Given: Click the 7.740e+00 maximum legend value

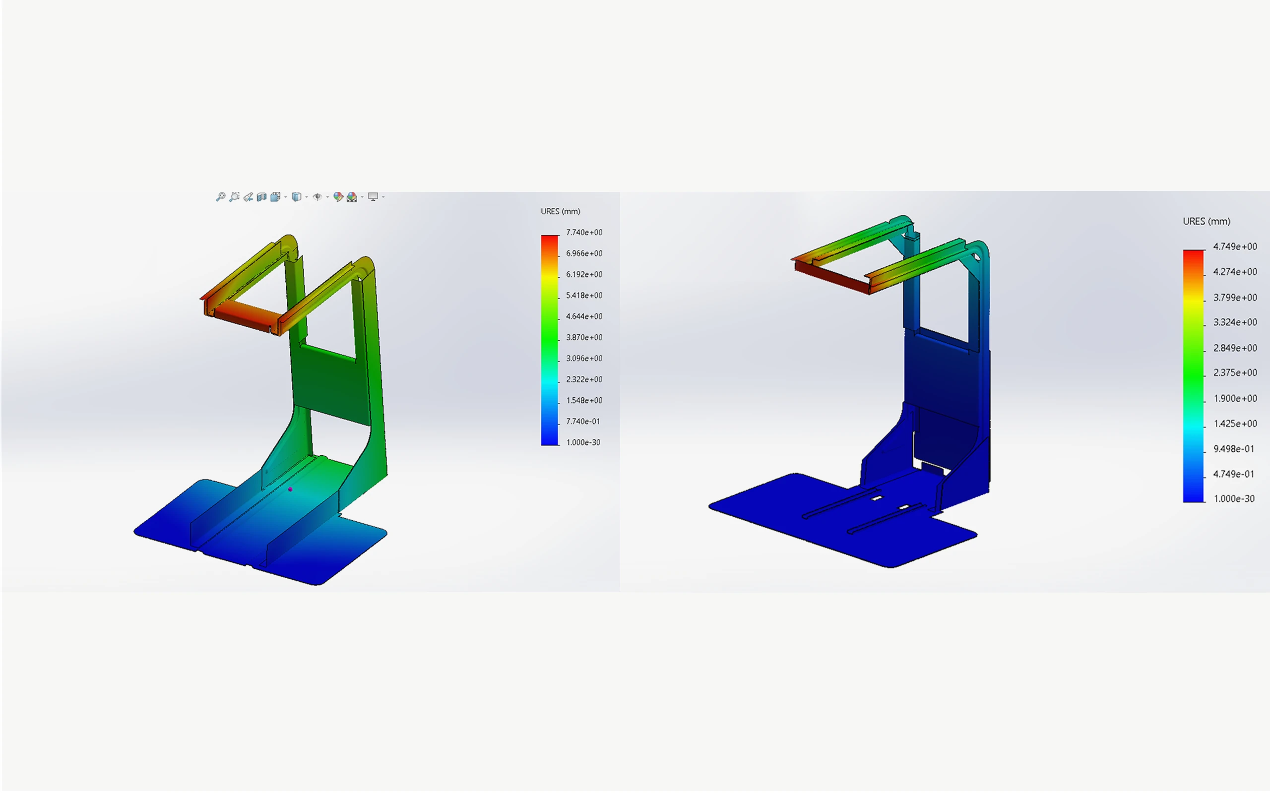Looking at the screenshot, I should click(x=584, y=232).
